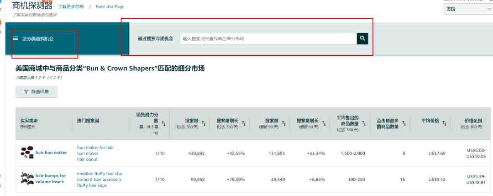
Task: Open search term bun maker for hair
Action: click(x=95, y=147)
